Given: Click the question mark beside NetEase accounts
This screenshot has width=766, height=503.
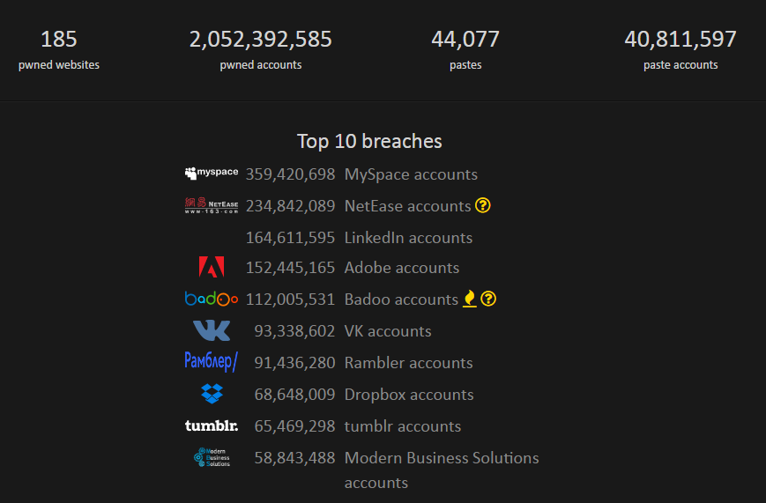Looking at the screenshot, I should coord(482,206).
